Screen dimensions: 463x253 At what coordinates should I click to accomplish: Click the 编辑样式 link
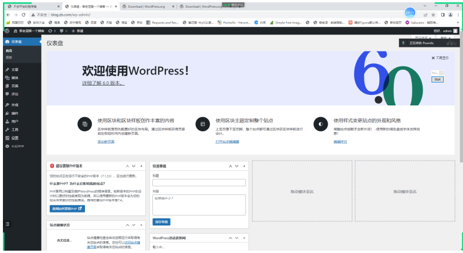pyautogui.click(x=340, y=142)
